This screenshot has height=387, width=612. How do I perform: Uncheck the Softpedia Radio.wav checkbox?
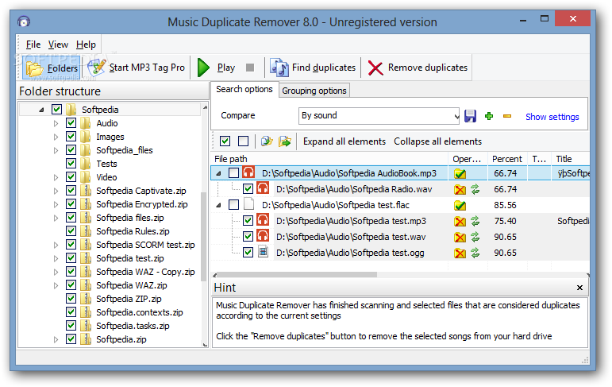248,189
